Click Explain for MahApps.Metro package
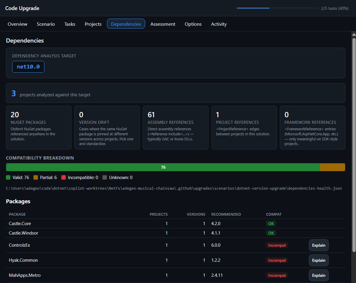 (x=319, y=275)
